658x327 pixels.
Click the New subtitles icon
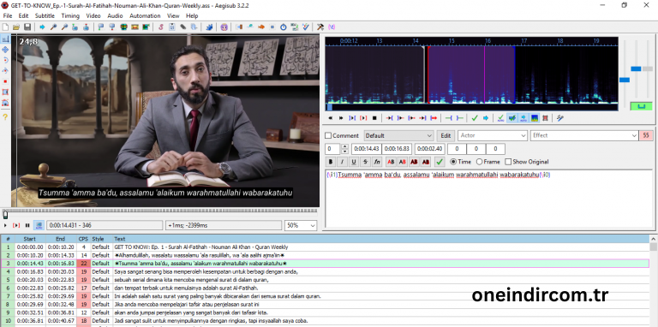5,27
